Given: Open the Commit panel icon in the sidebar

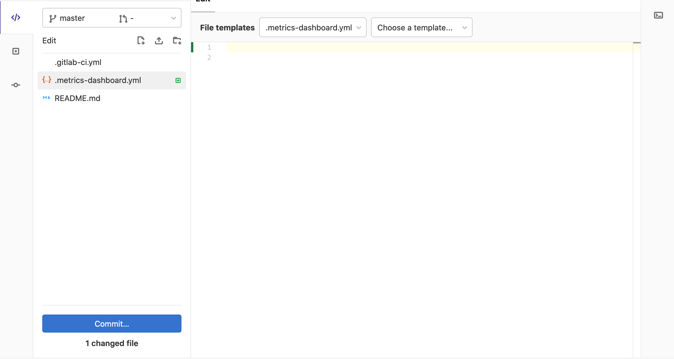Looking at the screenshot, I should tap(16, 85).
